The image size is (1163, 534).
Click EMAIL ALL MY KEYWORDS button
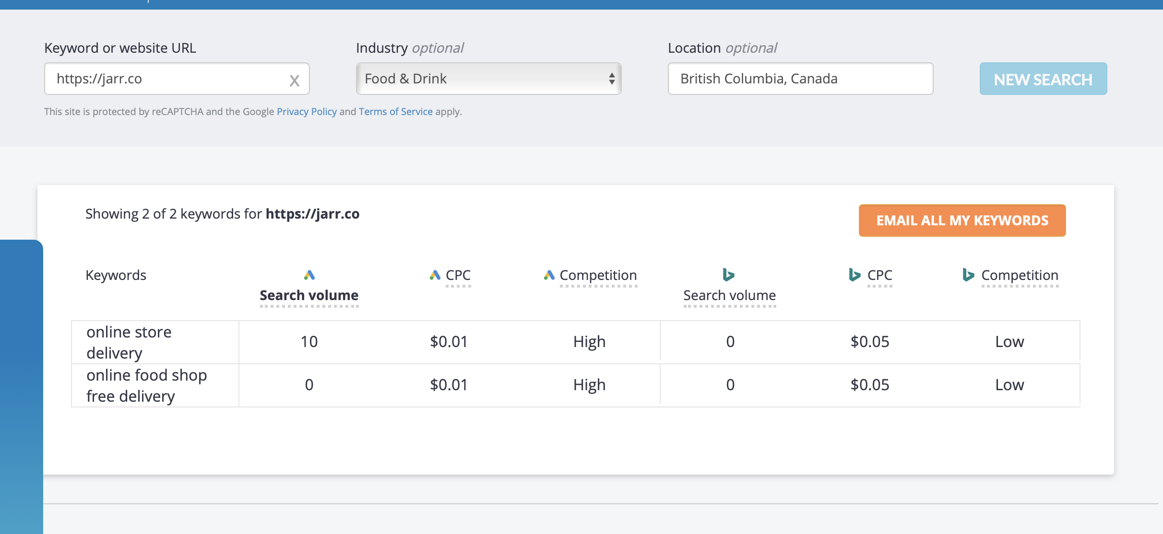(x=962, y=221)
